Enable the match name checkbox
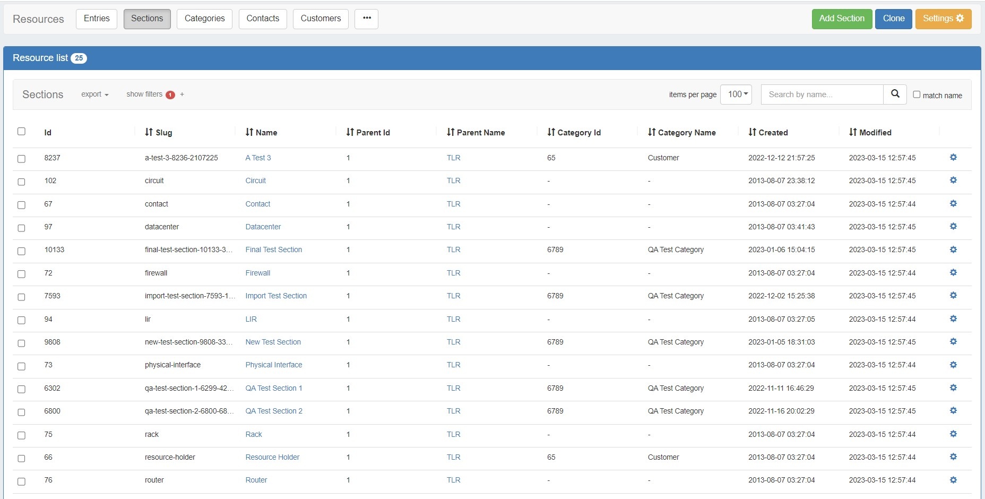The width and height of the screenshot is (985, 499). (x=917, y=94)
